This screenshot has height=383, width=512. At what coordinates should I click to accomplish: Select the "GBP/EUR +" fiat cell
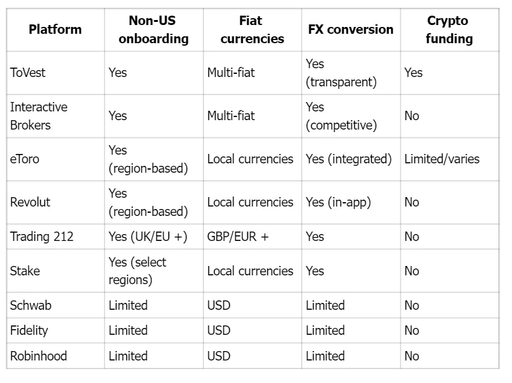click(238, 237)
